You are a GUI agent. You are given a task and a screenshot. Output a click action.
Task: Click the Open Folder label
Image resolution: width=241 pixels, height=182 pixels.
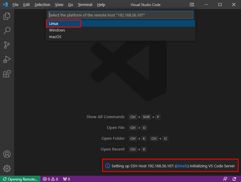(113, 139)
